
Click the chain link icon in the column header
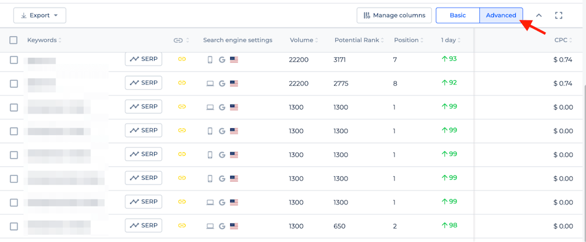pos(178,40)
